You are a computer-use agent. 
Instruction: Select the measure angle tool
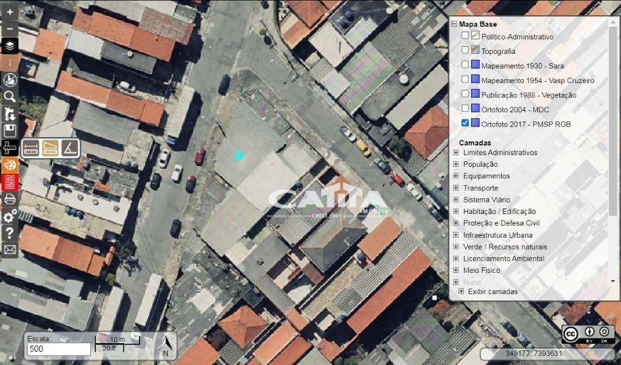70,148
